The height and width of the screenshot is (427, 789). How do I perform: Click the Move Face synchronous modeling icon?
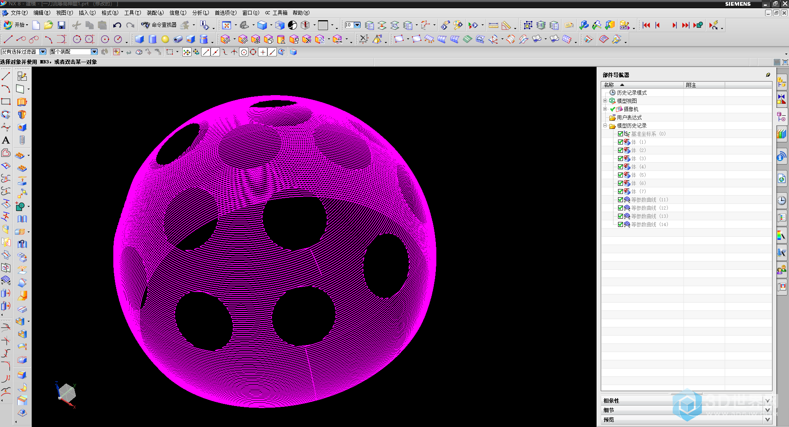click(x=225, y=40)
